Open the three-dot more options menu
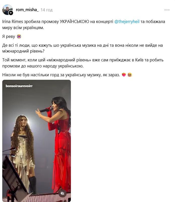The height and width of the screenshot is (202, 175). 167,10
